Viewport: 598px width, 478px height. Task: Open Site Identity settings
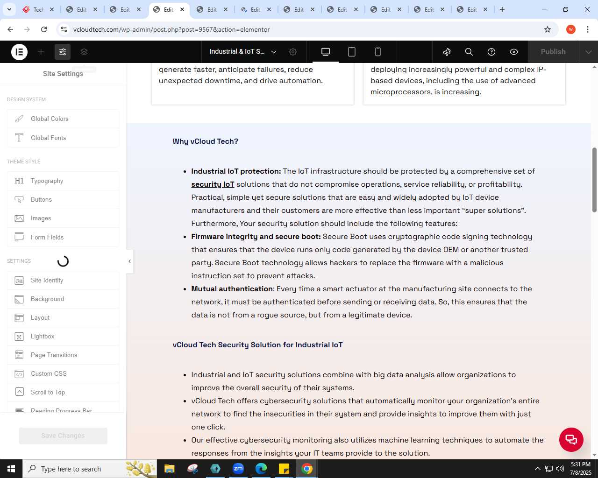tap(63, 280)
